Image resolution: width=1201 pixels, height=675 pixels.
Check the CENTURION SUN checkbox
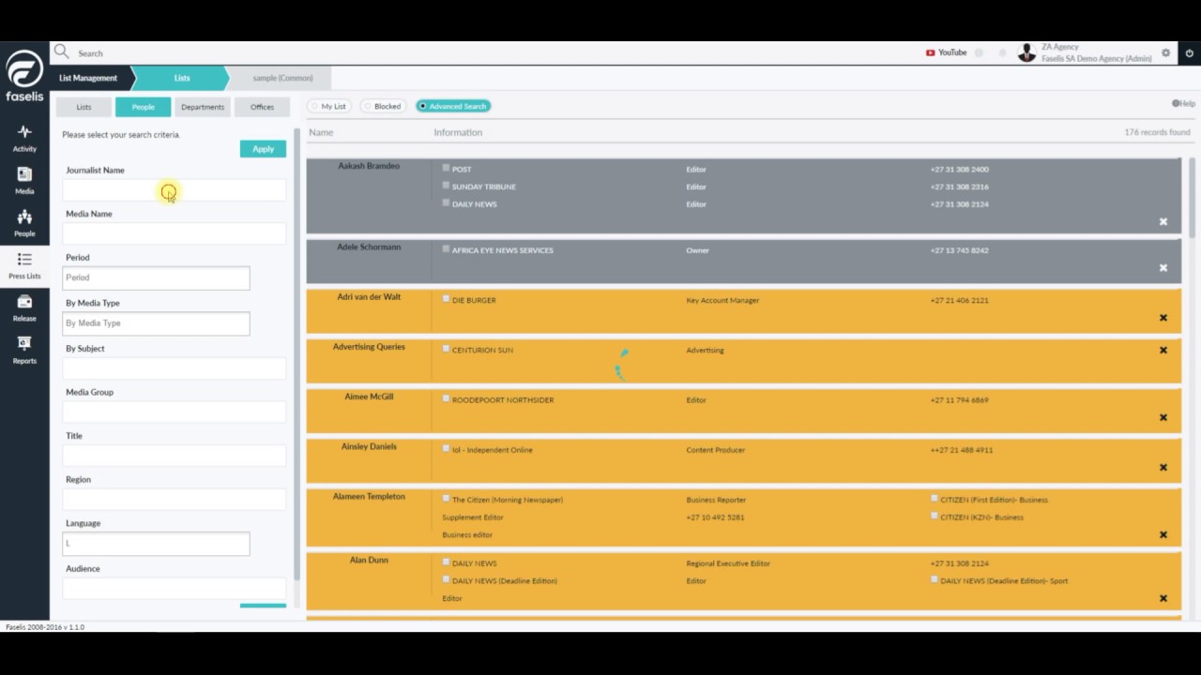coord(446,349)
